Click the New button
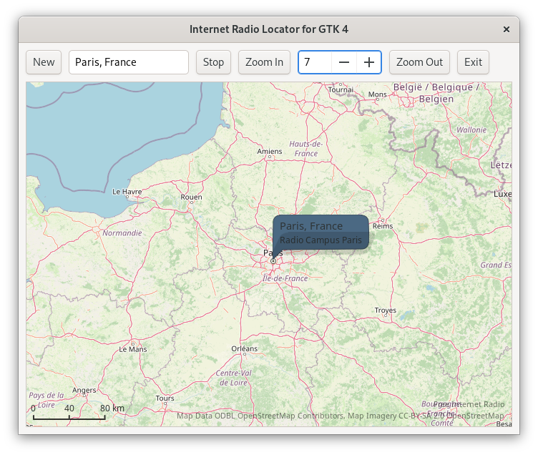 coord(44,62)
